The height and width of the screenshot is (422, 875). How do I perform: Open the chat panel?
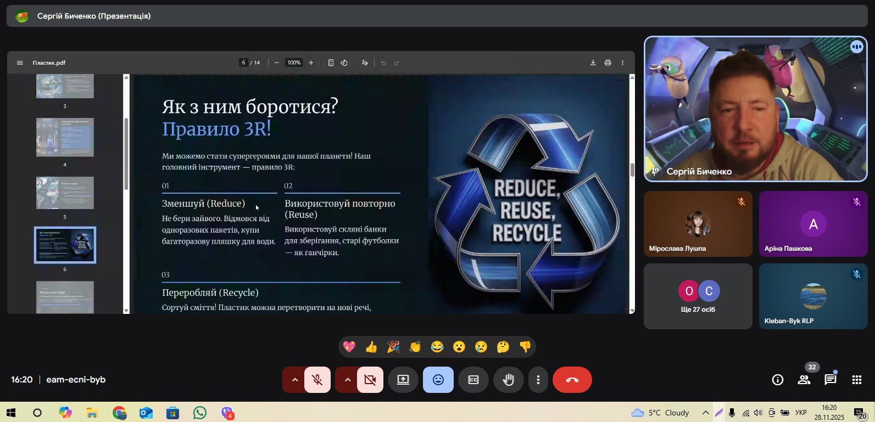[830, 380]
